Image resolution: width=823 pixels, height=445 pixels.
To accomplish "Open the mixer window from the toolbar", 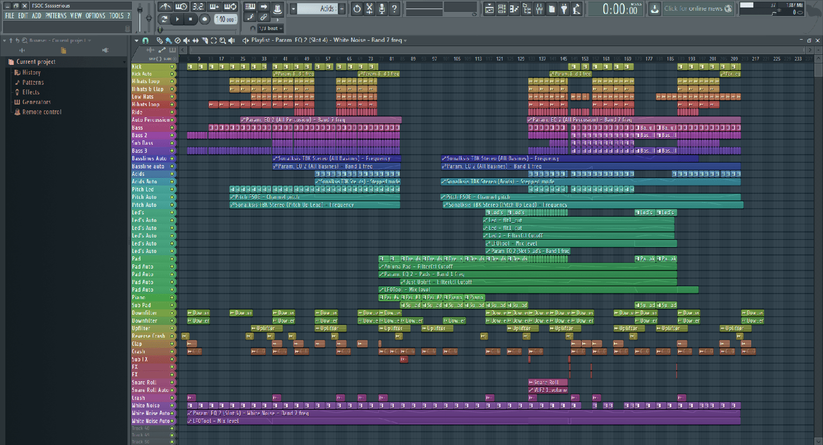I will click(x=539, y=9).
